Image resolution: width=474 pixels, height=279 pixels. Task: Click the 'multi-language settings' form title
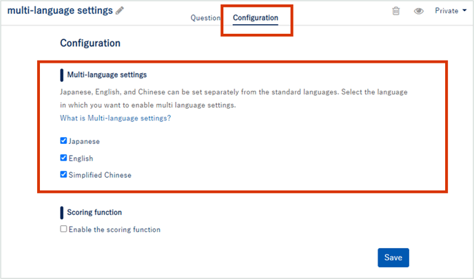pos(60,10)
